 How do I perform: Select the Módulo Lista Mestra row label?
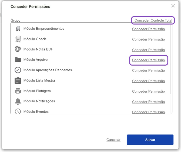[x=39, y=80]
